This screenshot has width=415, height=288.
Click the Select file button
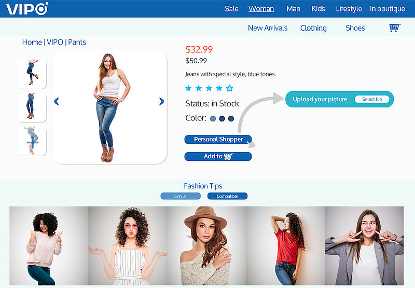[372, 99]
